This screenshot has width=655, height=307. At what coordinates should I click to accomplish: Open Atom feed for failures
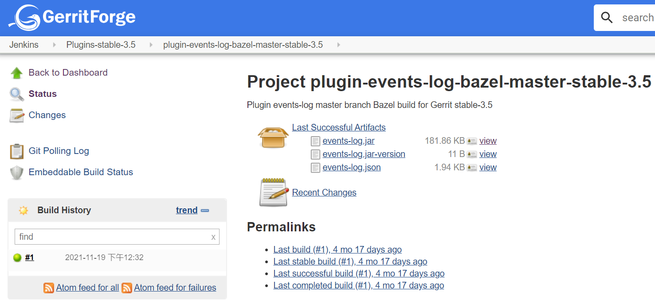tap(175, 288)
